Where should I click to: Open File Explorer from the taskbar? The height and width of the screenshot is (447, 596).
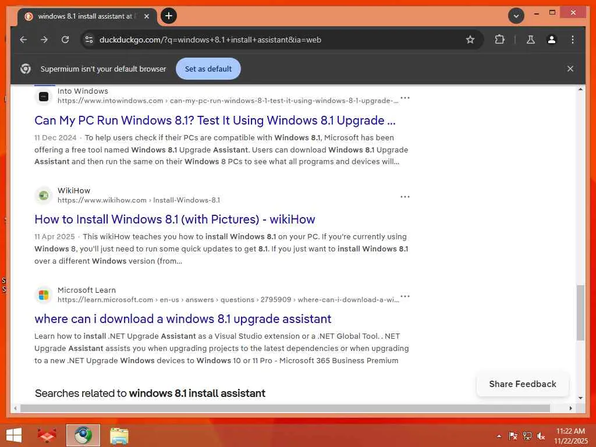click(x=119, y=435)
